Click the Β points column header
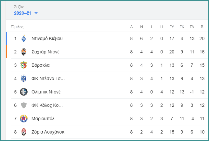Viewport: 209px width, 141px height. [202, 27]
